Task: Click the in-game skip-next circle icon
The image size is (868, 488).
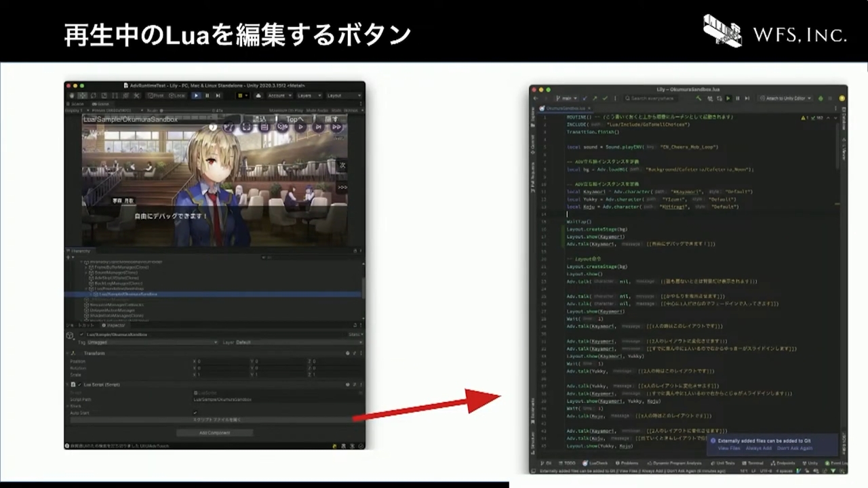Action: coord(318,127)
